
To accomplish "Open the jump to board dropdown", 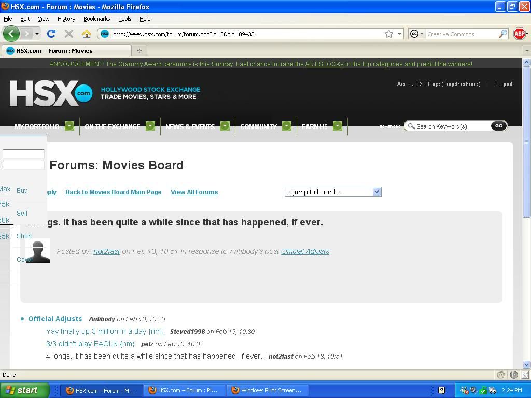I will point(333,192).
